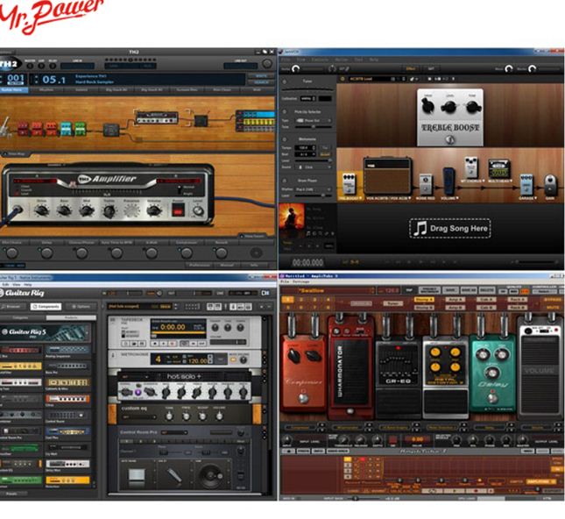Click the Treble Boost pedal footswitch
This screenshot has width=565, height=519.
449,139
